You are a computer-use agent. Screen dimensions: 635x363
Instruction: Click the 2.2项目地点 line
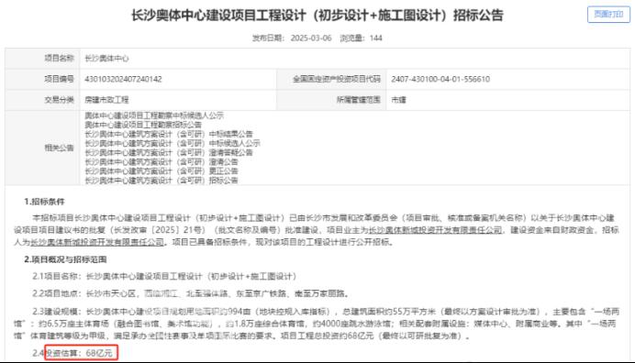point(191,293)
